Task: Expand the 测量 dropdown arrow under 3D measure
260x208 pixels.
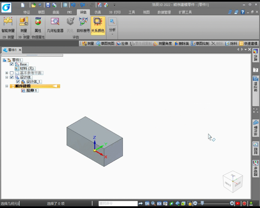Action: [24, 34]
